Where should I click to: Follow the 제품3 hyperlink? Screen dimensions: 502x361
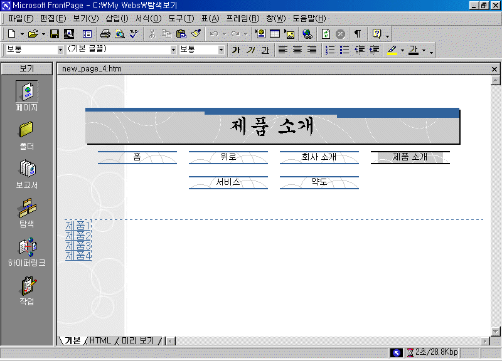pos(78,246)
